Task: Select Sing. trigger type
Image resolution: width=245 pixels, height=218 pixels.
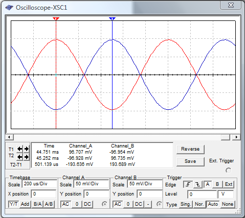Action: (x=186, y=204)
